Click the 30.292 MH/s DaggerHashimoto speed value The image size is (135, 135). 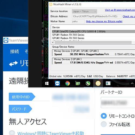pos(87,54)
